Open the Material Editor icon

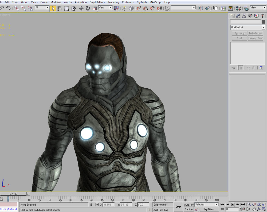pyautogui.click(x=238, y=8)
